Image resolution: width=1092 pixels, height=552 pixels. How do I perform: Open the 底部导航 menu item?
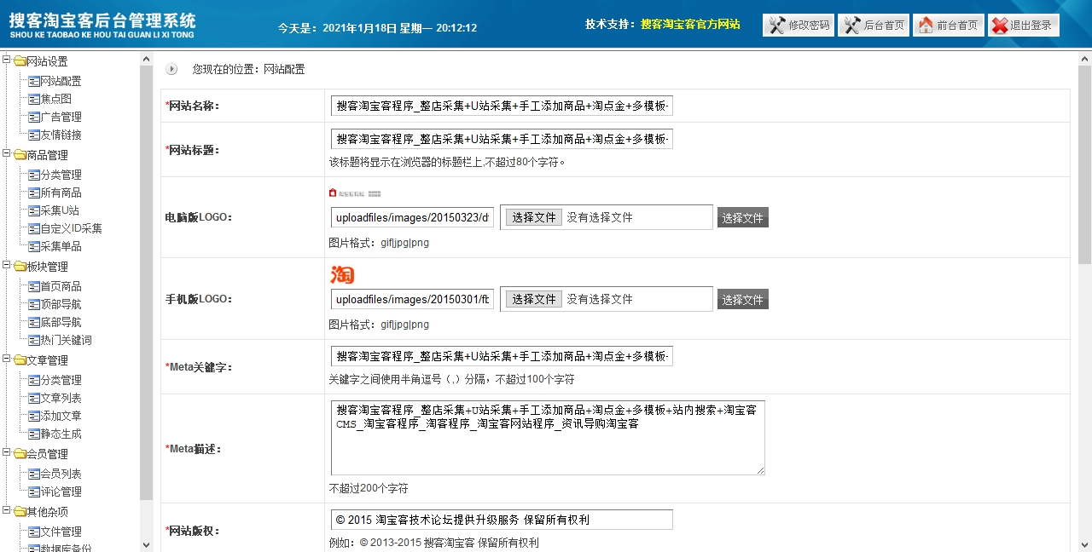coord(61,323)
